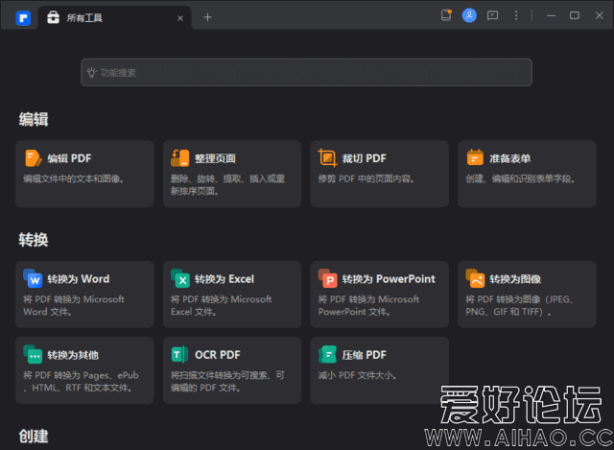Click the 转换为其他 icon
Image resolution: width=614 pixels, height=450 pixels.
tap(33, 354)
